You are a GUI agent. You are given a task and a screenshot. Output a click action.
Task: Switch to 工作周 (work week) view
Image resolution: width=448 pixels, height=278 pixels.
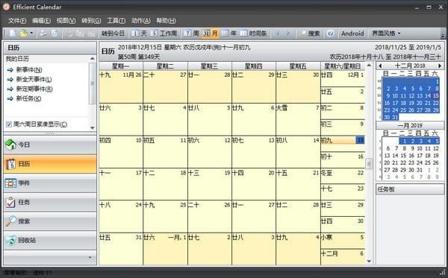[x=164, y=34]
